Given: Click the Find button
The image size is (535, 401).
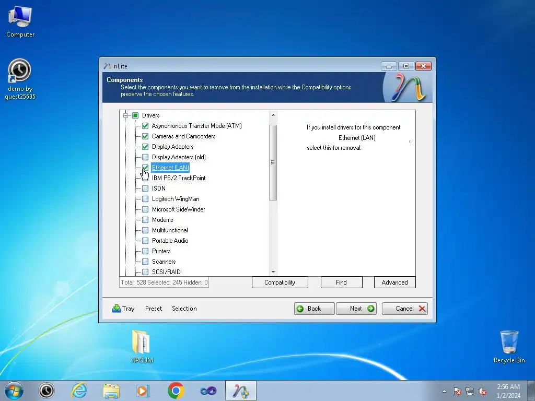Looking at the screenshot, I should [x=341, y=282].
